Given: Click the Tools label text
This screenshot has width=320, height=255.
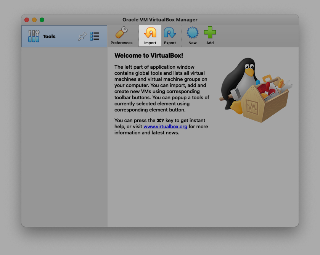Looking at the screenshot, I should [x=49, y=37].
